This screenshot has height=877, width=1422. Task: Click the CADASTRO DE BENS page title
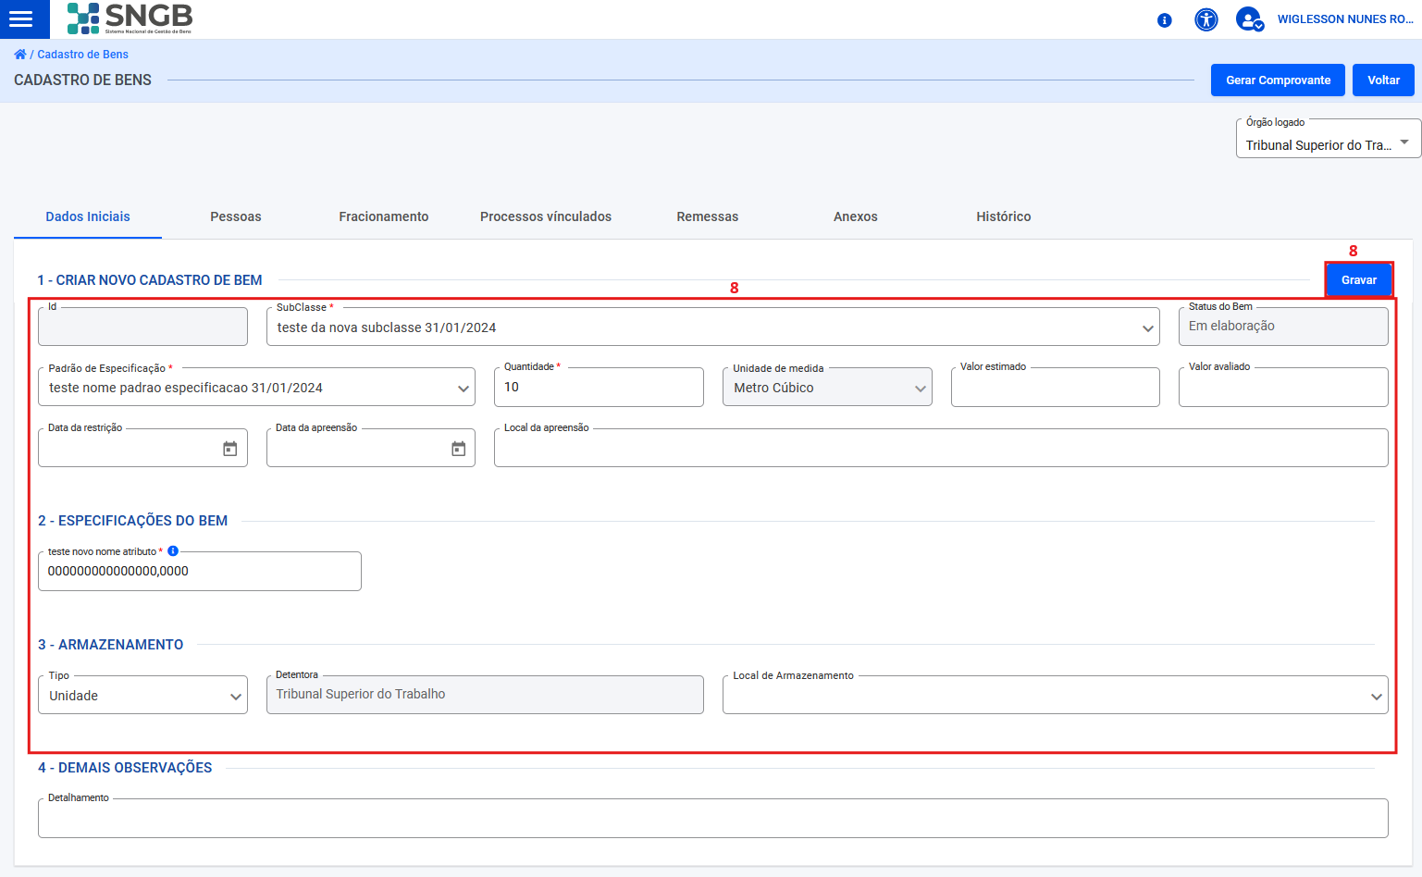coord(82,80)
